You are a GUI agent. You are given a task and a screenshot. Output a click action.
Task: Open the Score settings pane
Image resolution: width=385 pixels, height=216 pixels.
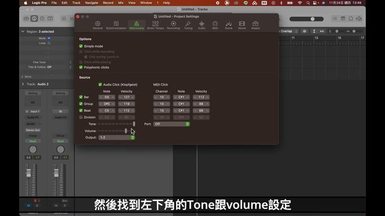229,25
